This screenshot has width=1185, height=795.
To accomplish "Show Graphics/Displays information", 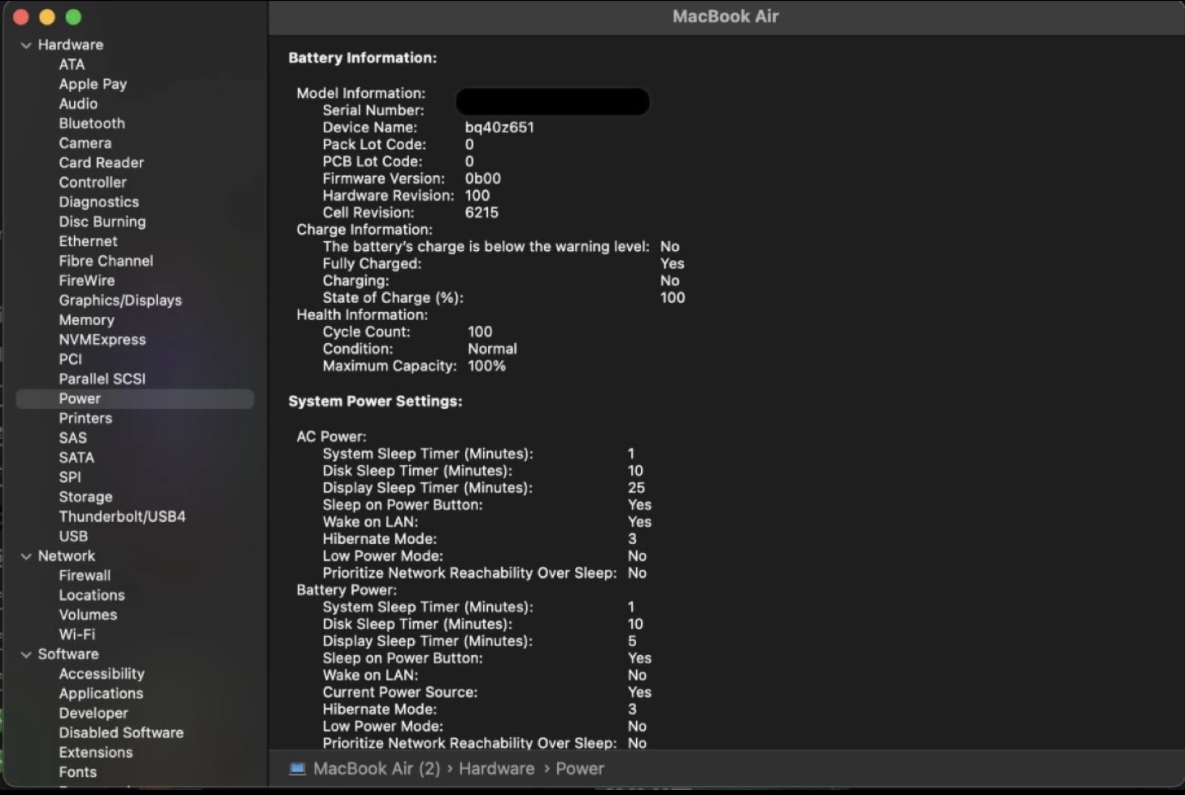I will (120, 300).
